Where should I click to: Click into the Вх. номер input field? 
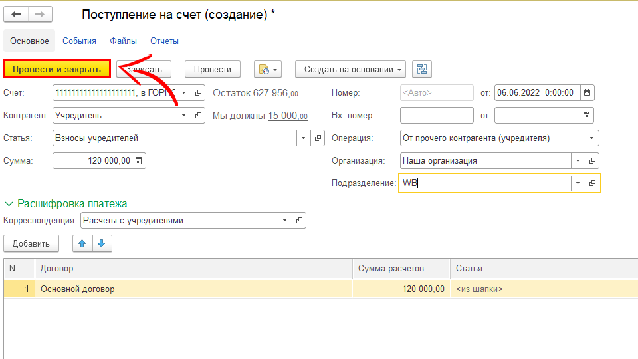click(435, 116)
